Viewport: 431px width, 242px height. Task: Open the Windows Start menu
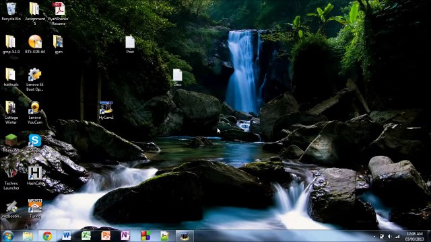point(7,236)
